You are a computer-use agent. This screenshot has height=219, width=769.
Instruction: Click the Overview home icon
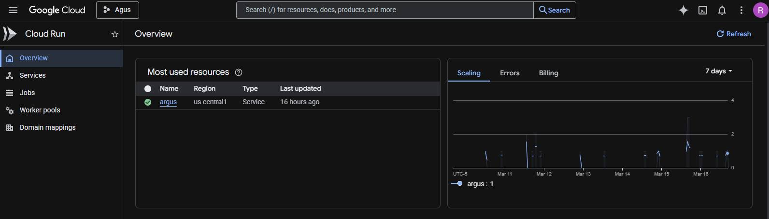coord(10,58)
